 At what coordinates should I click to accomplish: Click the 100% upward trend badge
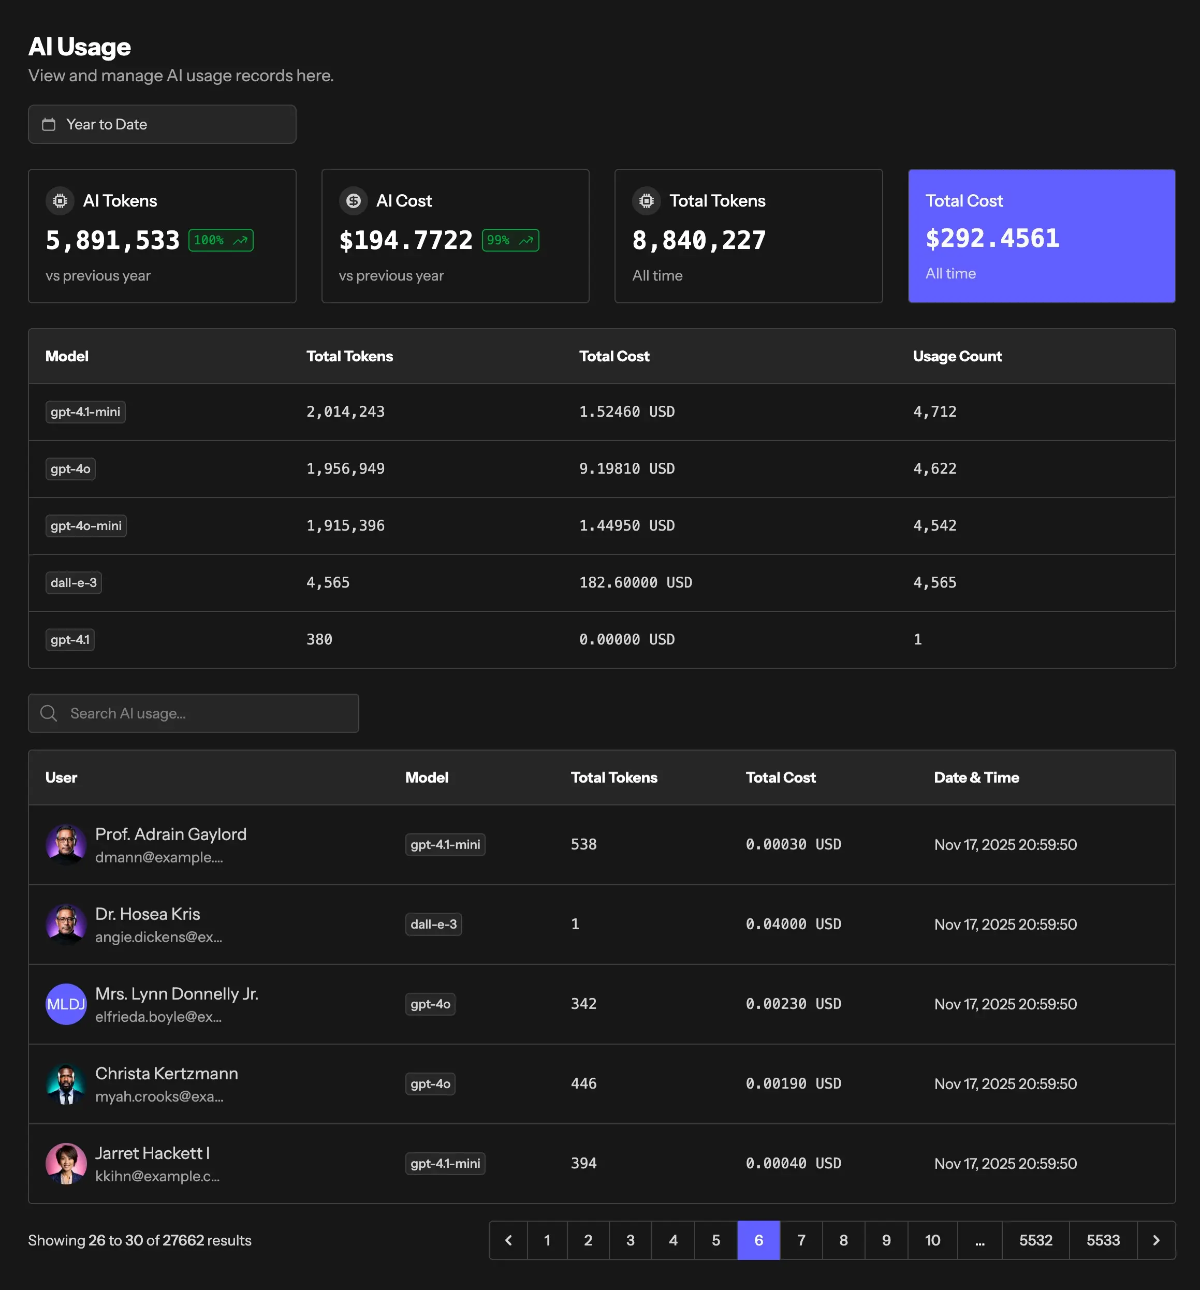pyautogui.click(x=220, y=240)
